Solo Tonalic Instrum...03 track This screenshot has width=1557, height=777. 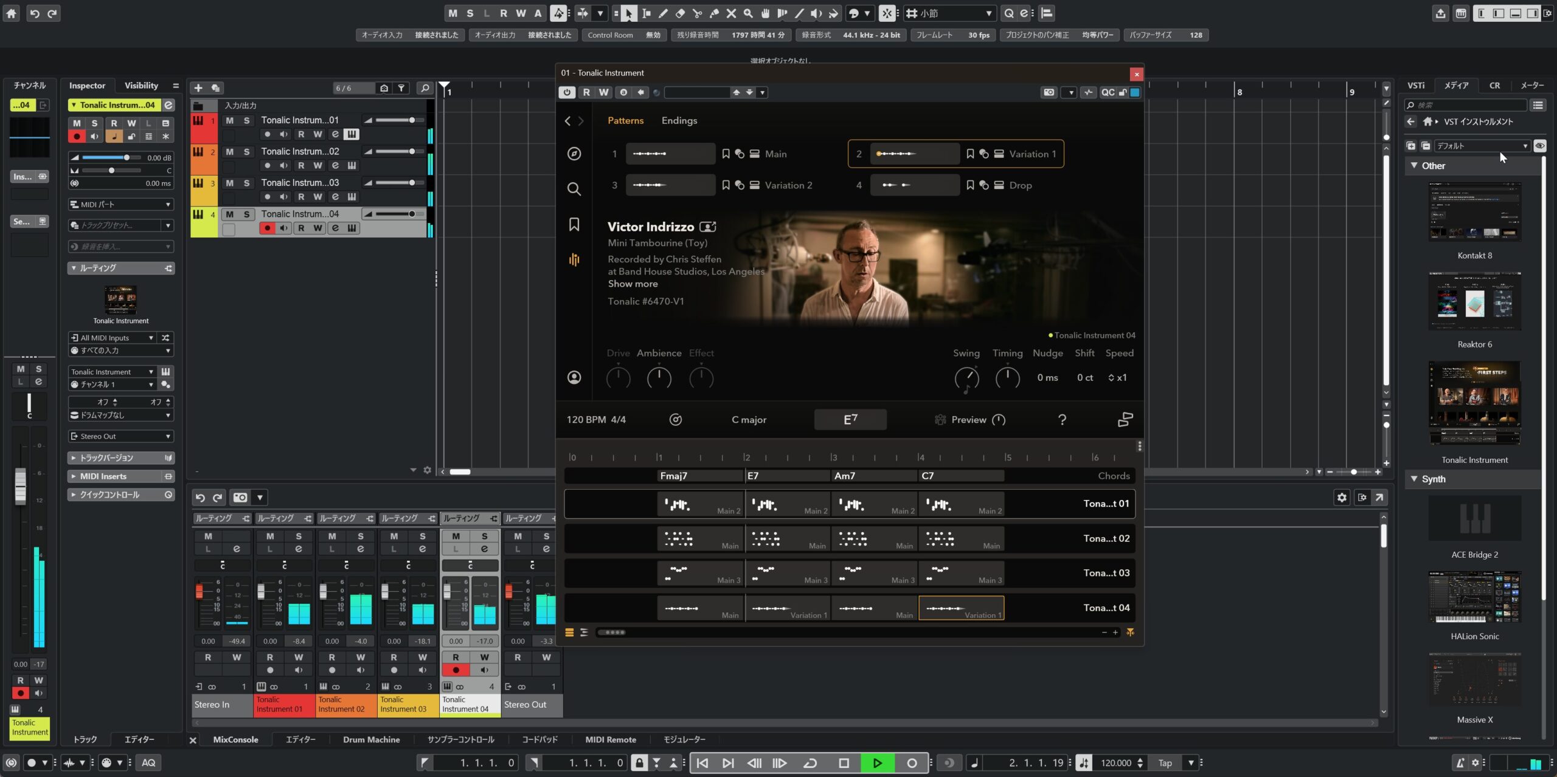[246, 183]
